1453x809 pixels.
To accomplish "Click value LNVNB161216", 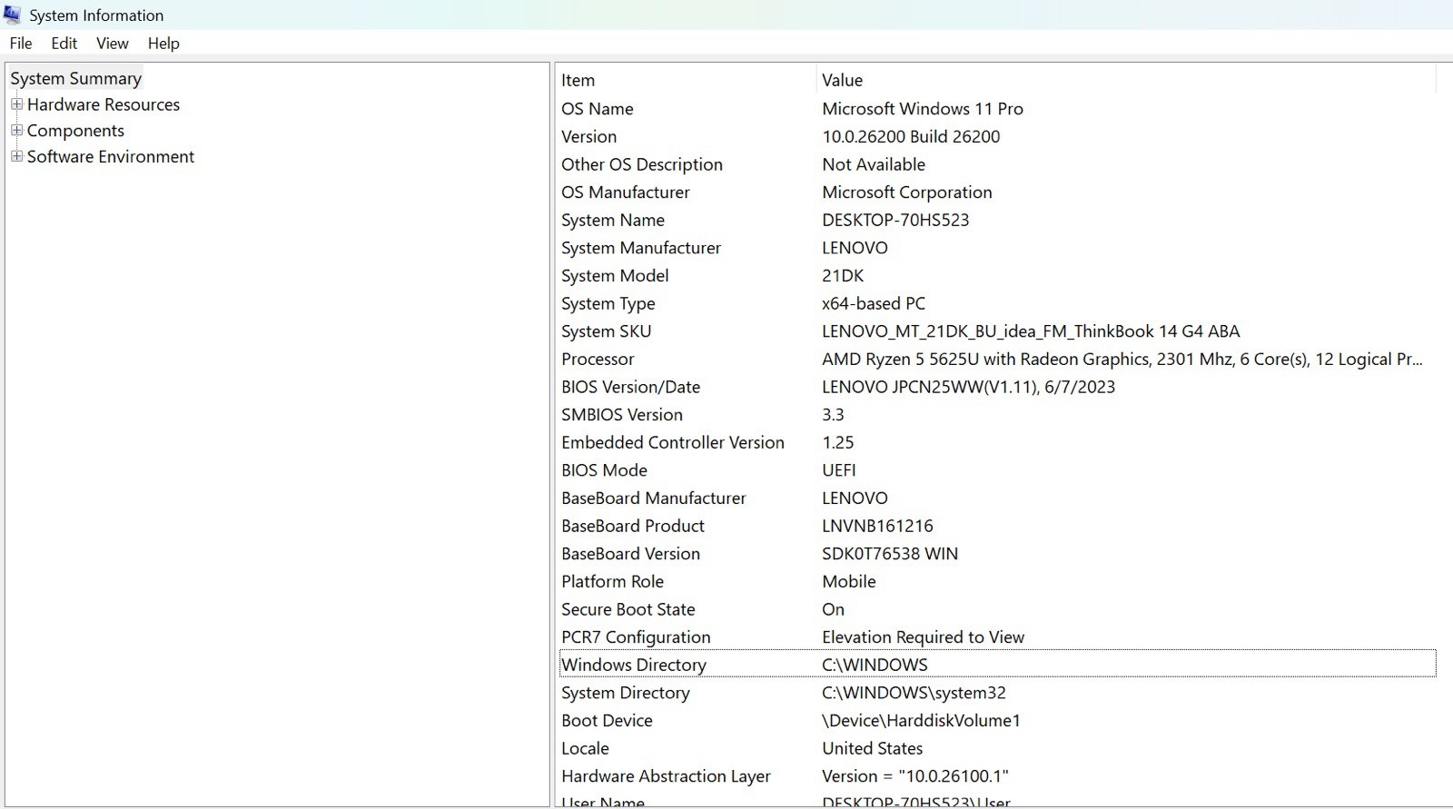I will [877, 526].
